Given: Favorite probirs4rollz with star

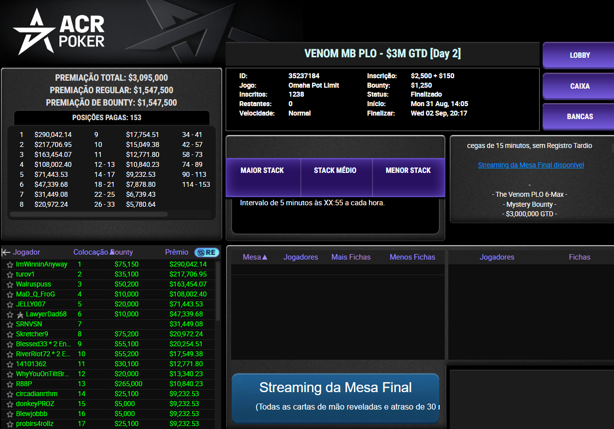Looking at the screenshot, I should point(9,424).
